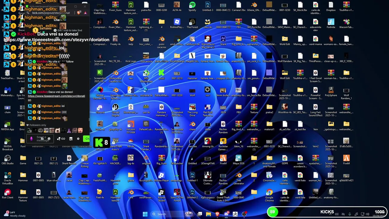Open the Texture folder on the desktop

point(254,109)
